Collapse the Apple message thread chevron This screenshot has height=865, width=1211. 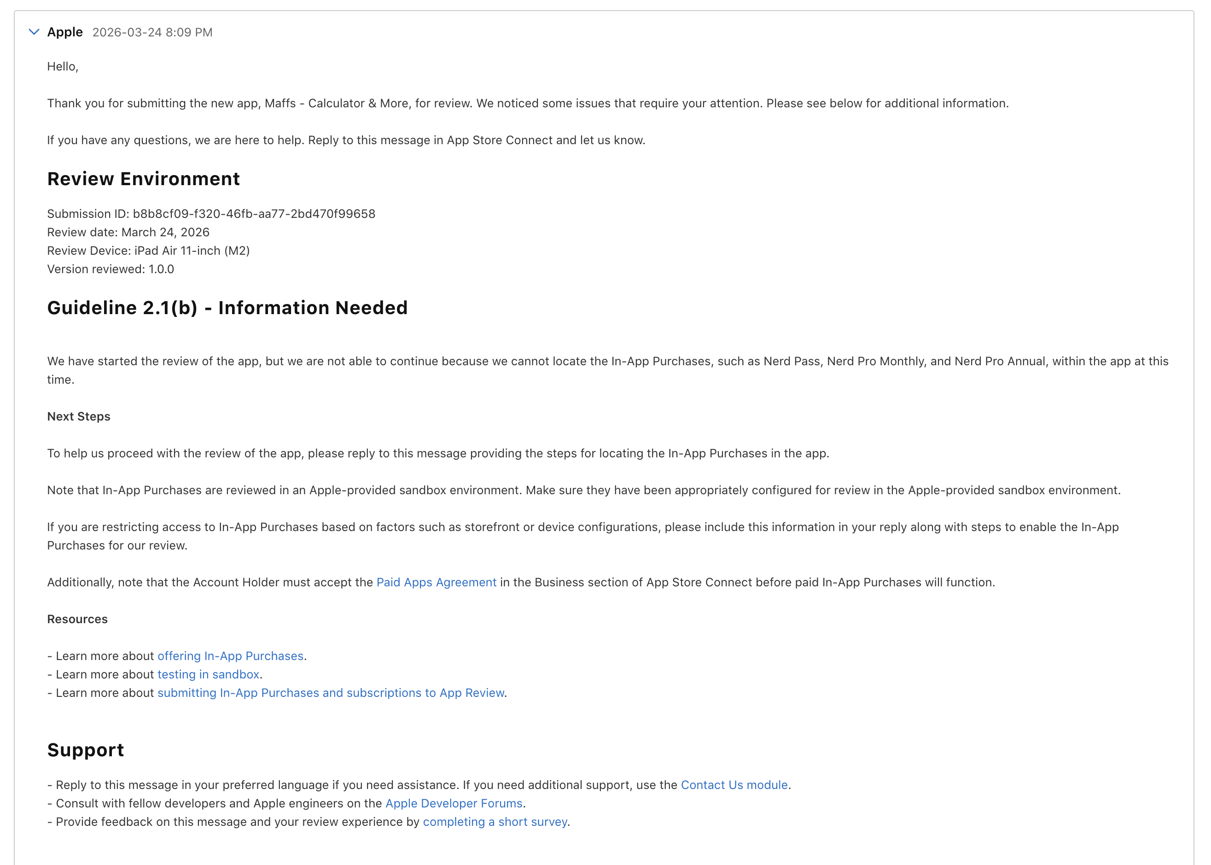(x=34, y=32)
